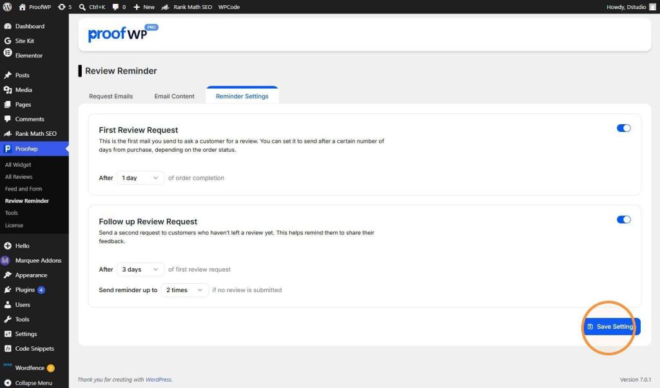This screenshot has height=388, width=660.
Task: Click the New content button in admin bar
Action: 144,7
